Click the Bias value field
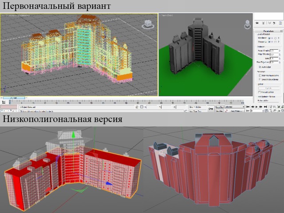 pyautogui.click(x=274, y=58)
